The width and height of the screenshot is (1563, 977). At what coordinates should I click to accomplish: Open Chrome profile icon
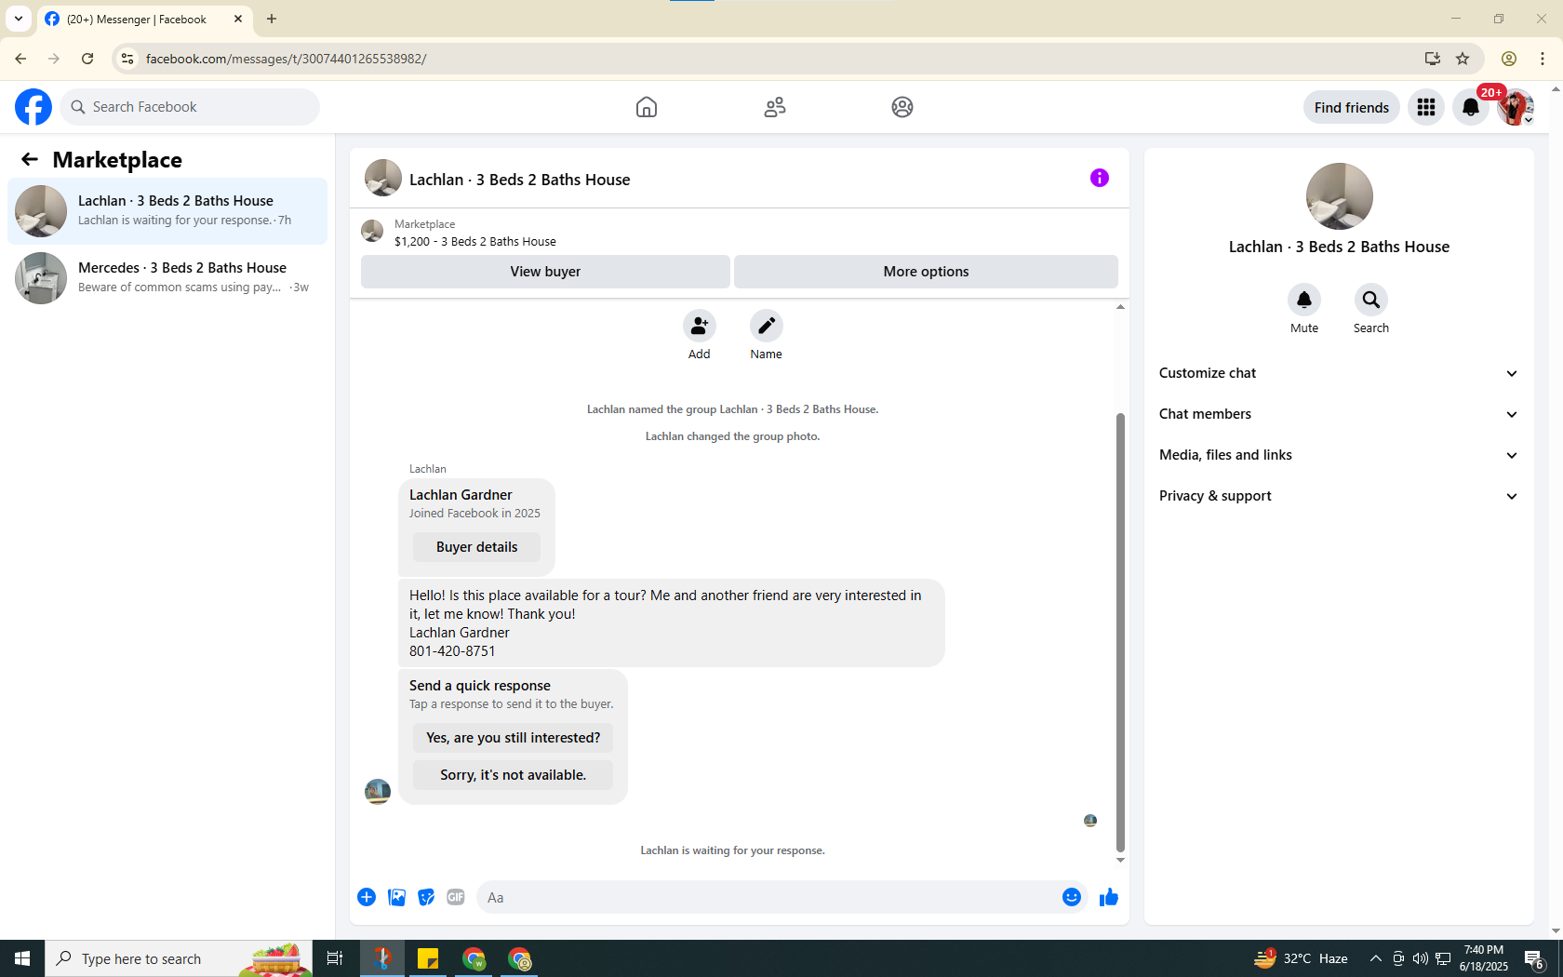pos(1509,59)
